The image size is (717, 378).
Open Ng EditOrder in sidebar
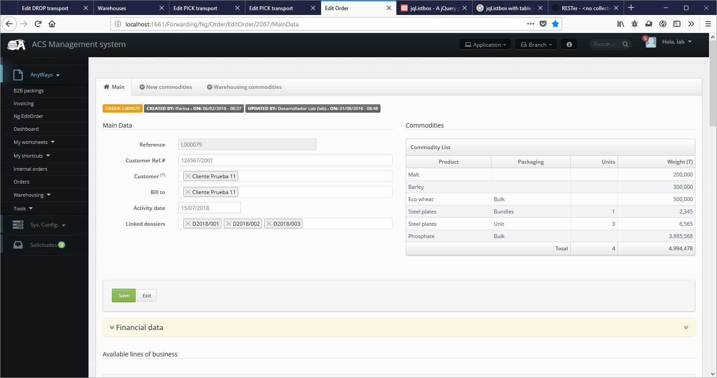(x=29, y=116)
